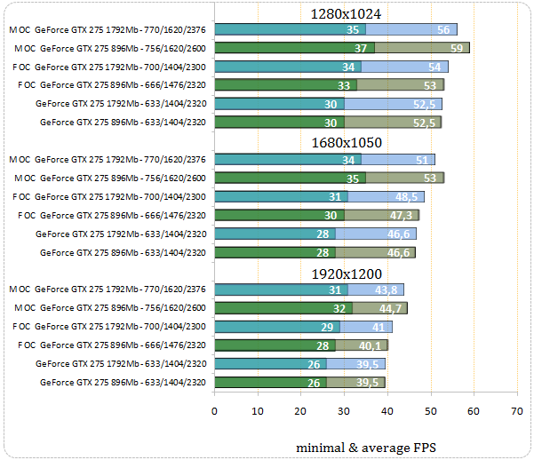Click the light blue bar segment showing 56

point(411,29)
